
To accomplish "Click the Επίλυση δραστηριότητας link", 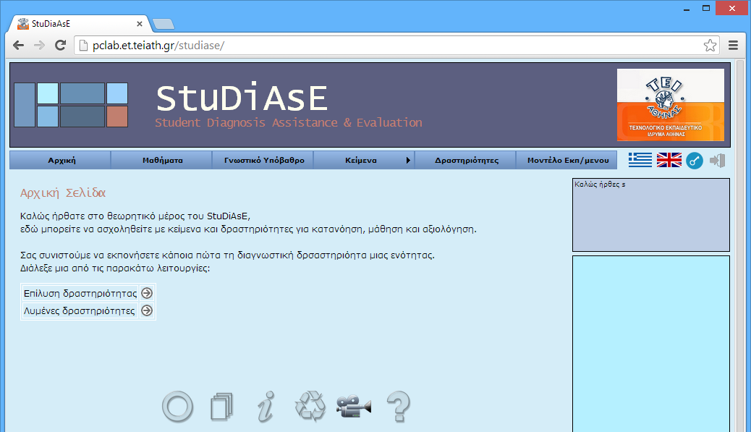I will coord(80,293).
